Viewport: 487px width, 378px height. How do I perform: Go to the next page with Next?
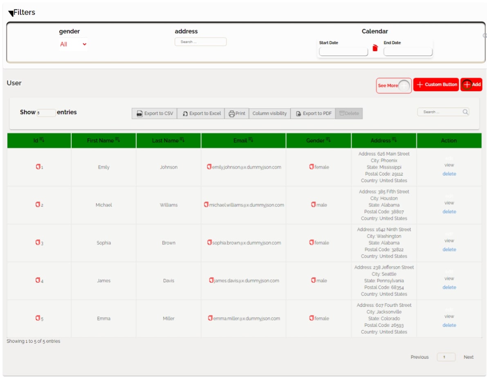click(x=469, y=357)
